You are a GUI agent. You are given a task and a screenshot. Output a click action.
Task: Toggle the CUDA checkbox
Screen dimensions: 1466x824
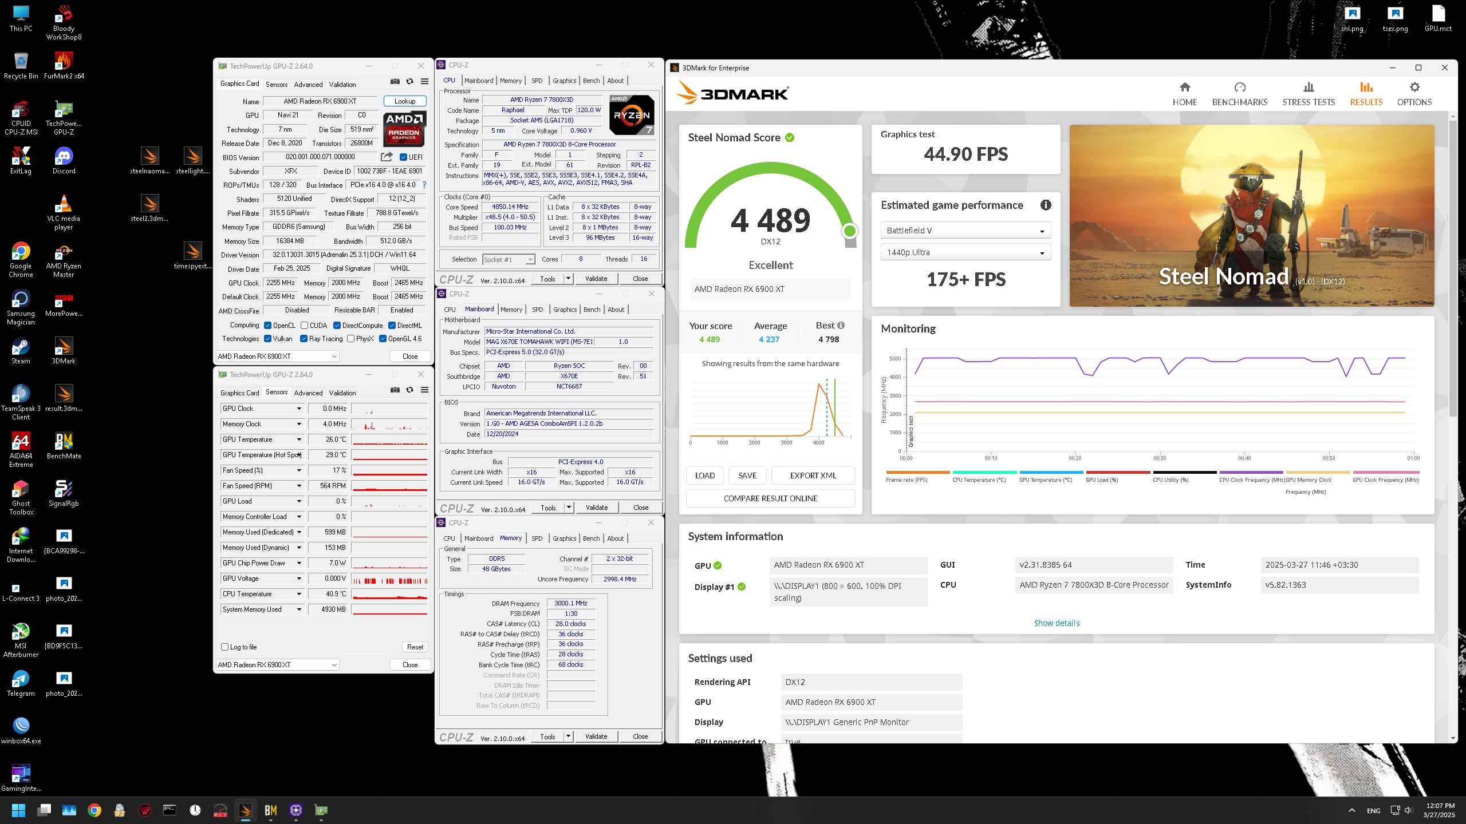point(305,325)
